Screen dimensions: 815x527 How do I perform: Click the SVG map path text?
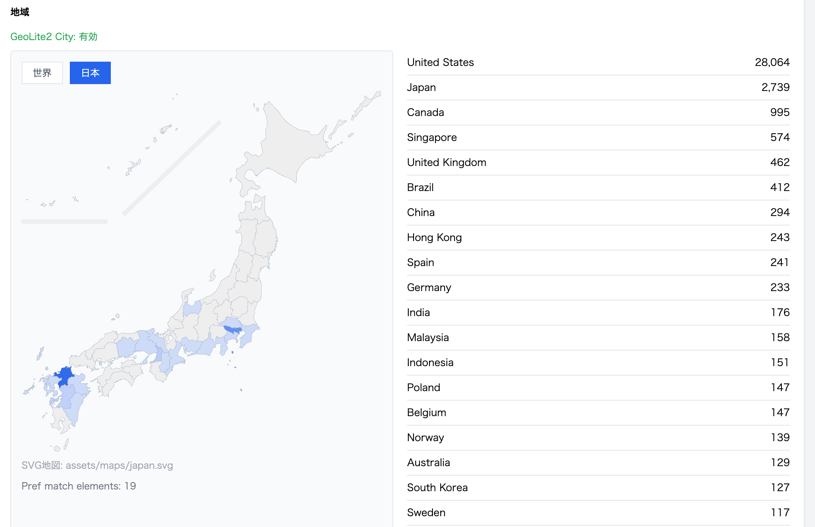click(x=97, y=465)
